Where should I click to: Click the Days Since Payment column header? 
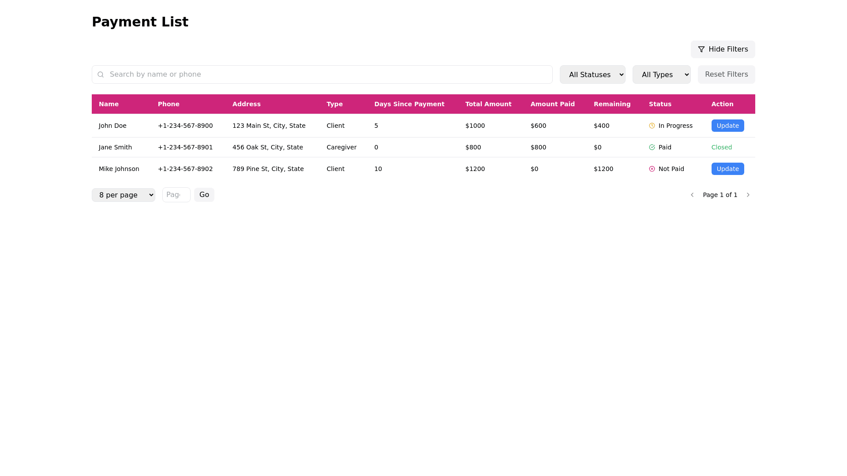(409, 104)
